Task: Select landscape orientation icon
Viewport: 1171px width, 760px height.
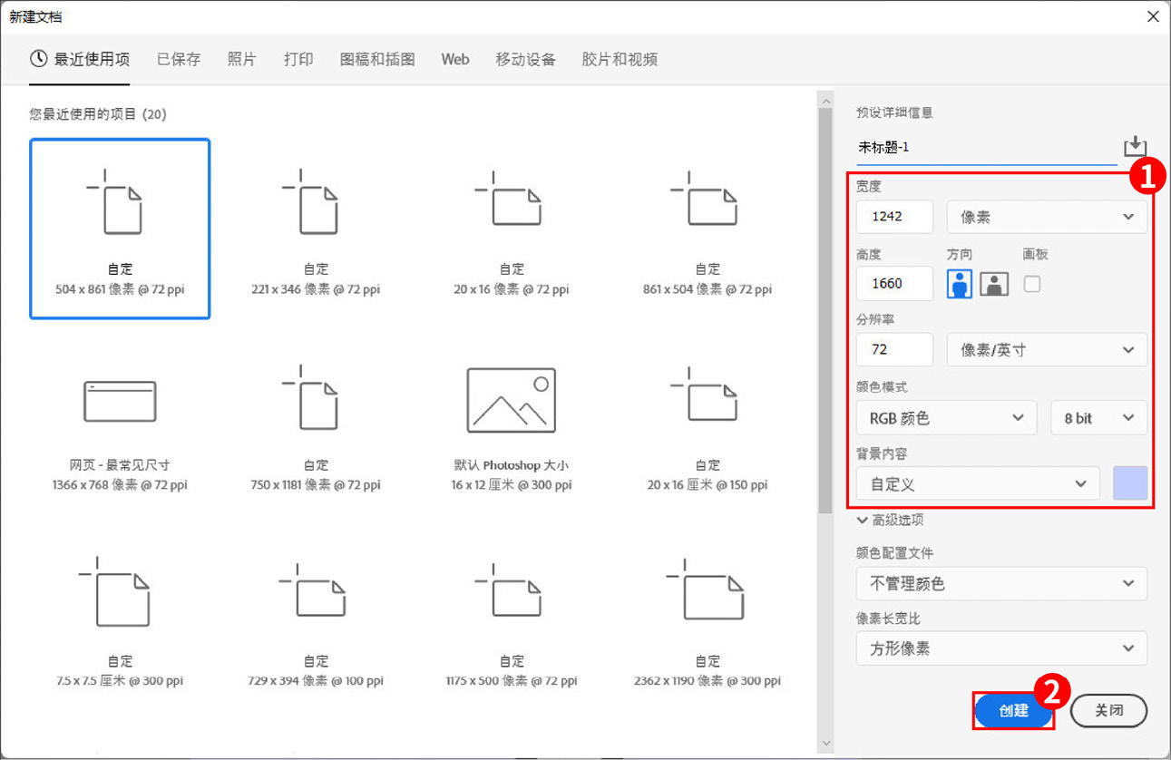Action: click(994, 284)
